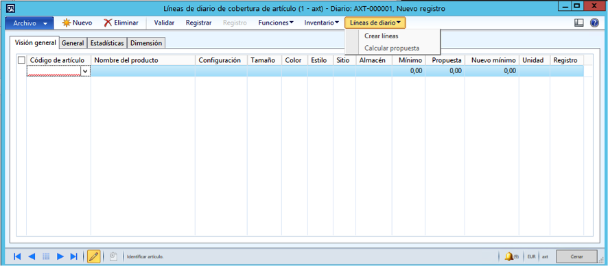608x266 pixels.
Task: Click the red X Eliminar icon
Action: pyautogui.click(x=108, y=23)
